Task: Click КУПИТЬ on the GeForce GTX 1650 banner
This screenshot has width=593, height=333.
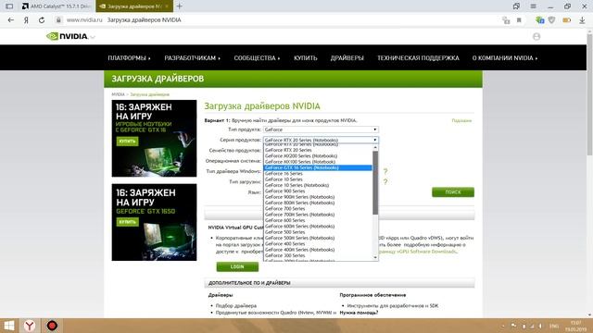Action: click(128, 222)
